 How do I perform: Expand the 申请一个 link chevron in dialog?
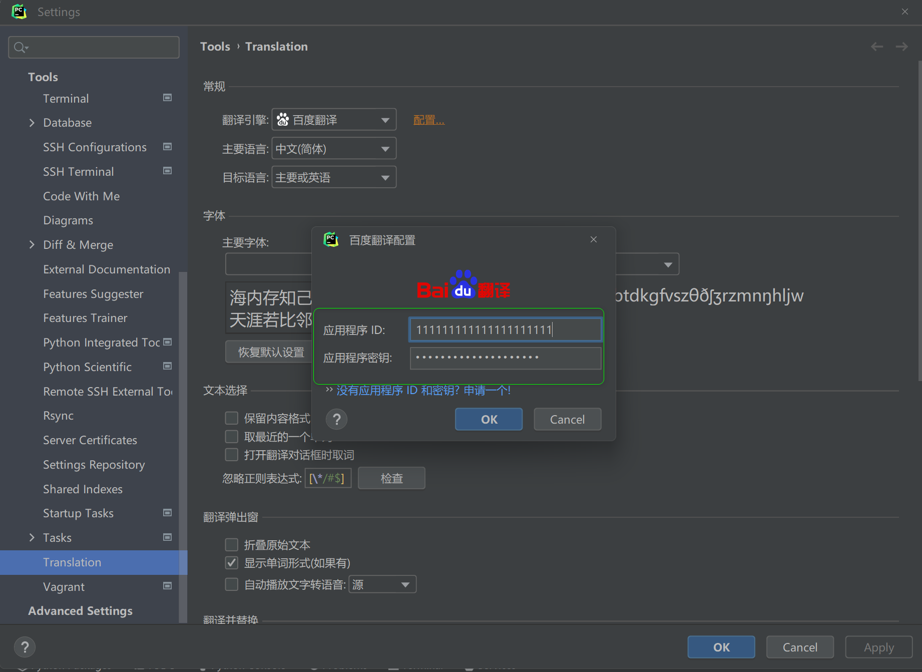click(x=329, y=390)
